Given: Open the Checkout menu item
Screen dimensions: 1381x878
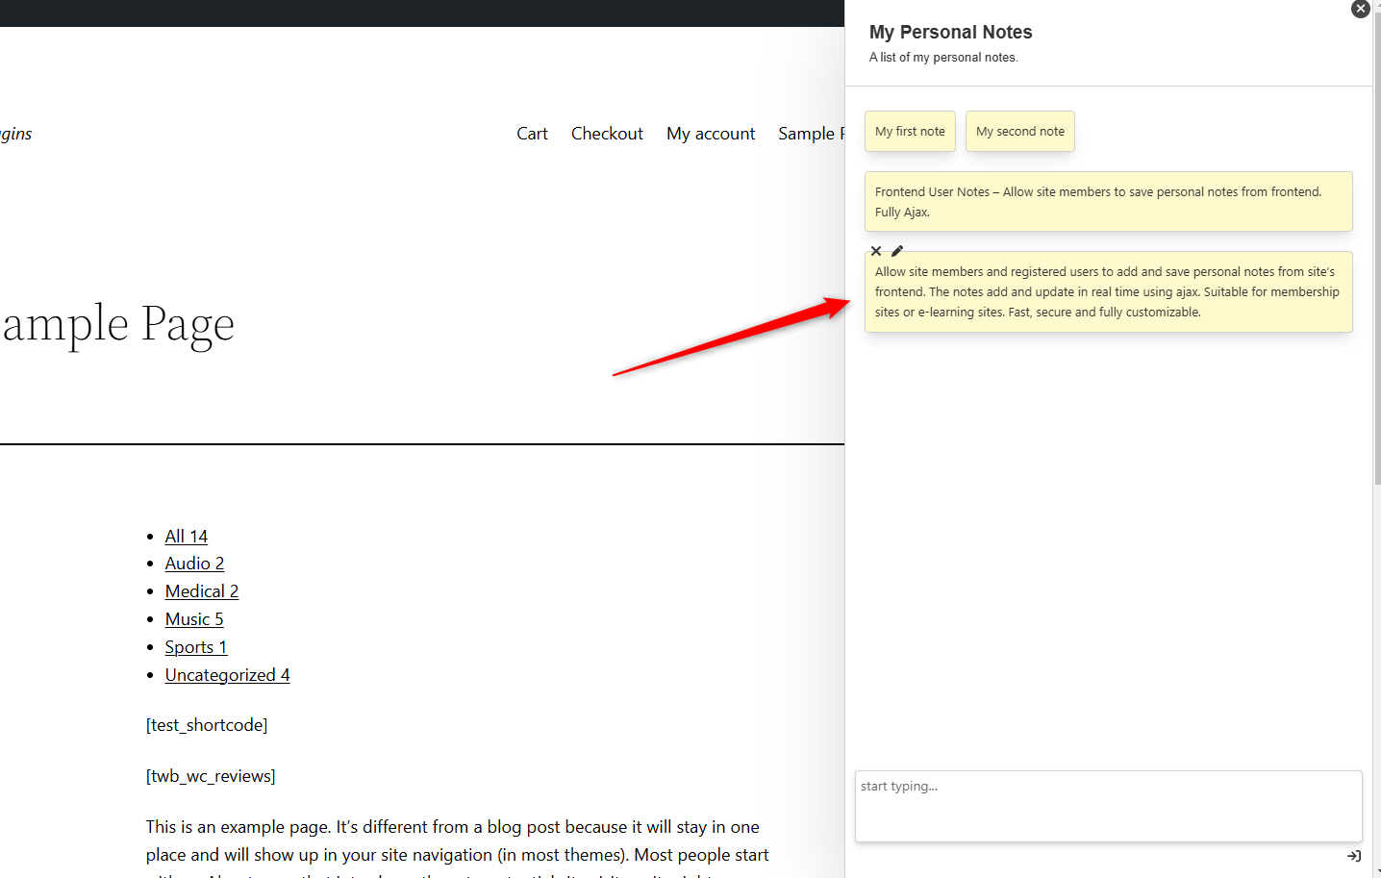Looking at the screenshot, I should (x=607, y=134).
